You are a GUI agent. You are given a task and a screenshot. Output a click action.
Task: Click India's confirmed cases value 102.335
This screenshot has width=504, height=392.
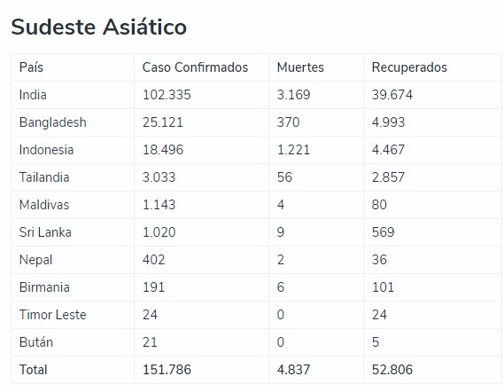point(167,95)
